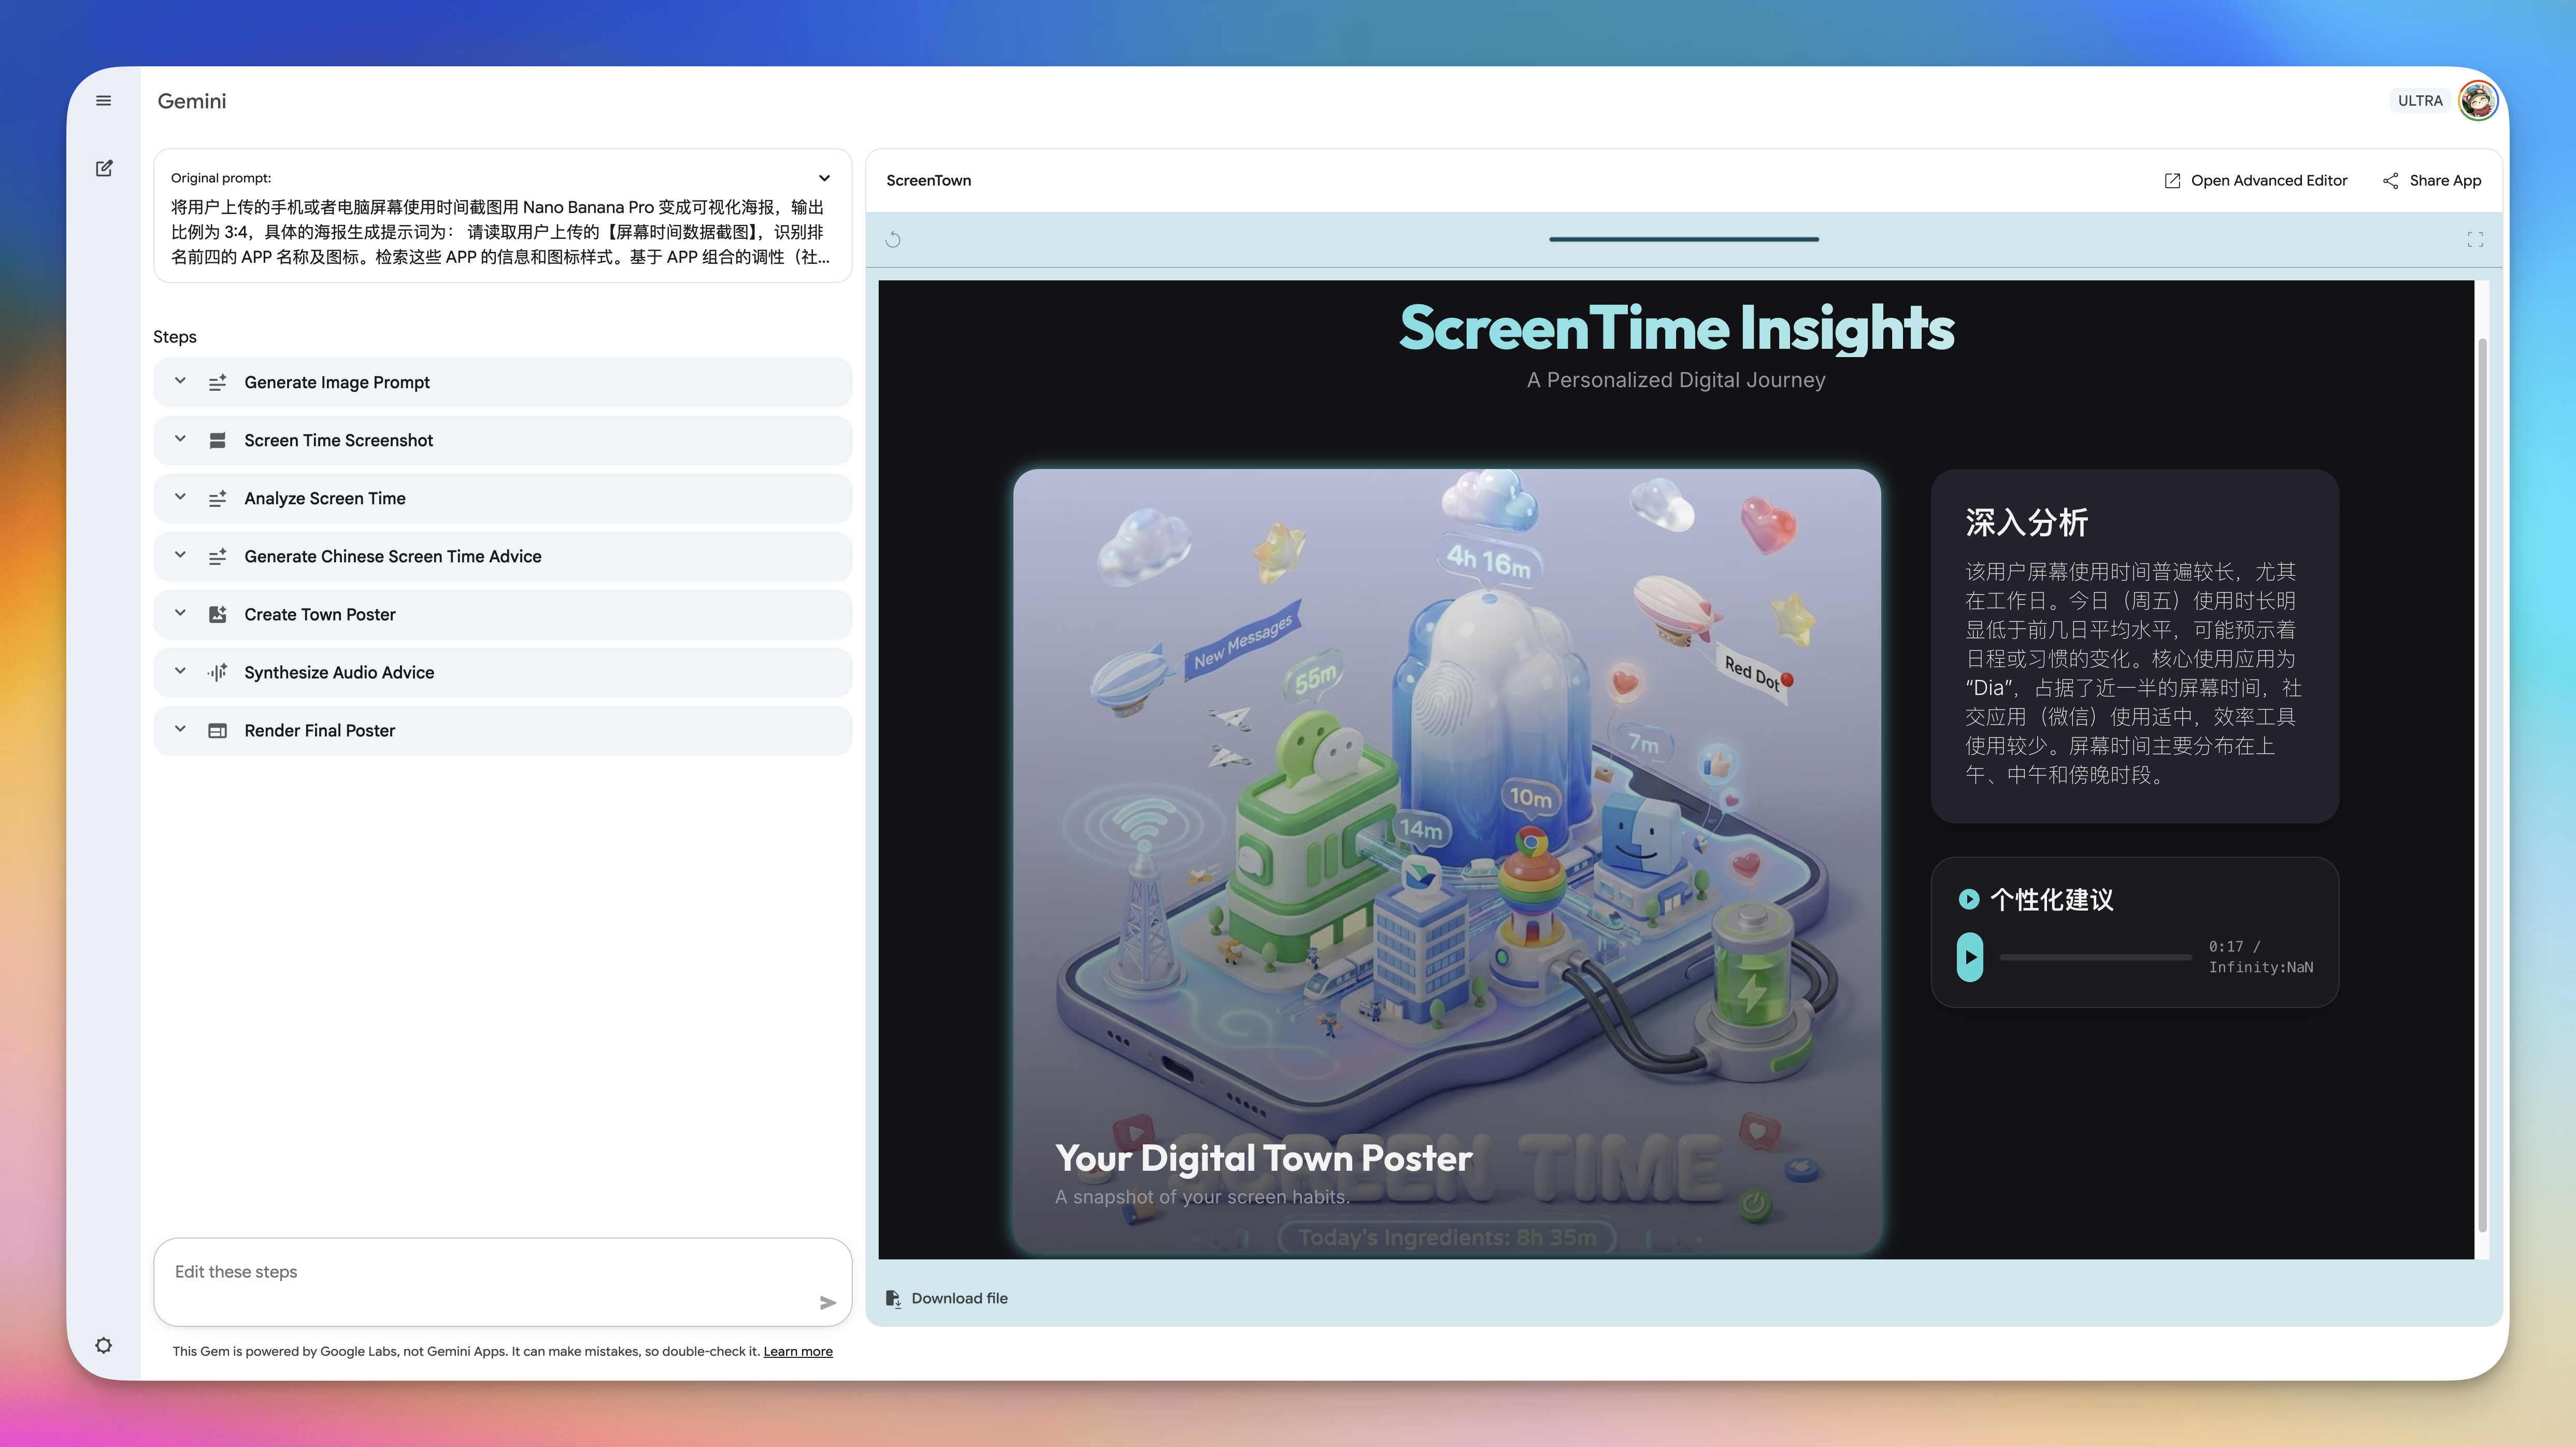Select the Render Final Poster step

pos(320,731)
